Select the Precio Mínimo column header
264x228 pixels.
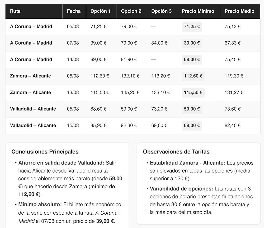(199, 11)
